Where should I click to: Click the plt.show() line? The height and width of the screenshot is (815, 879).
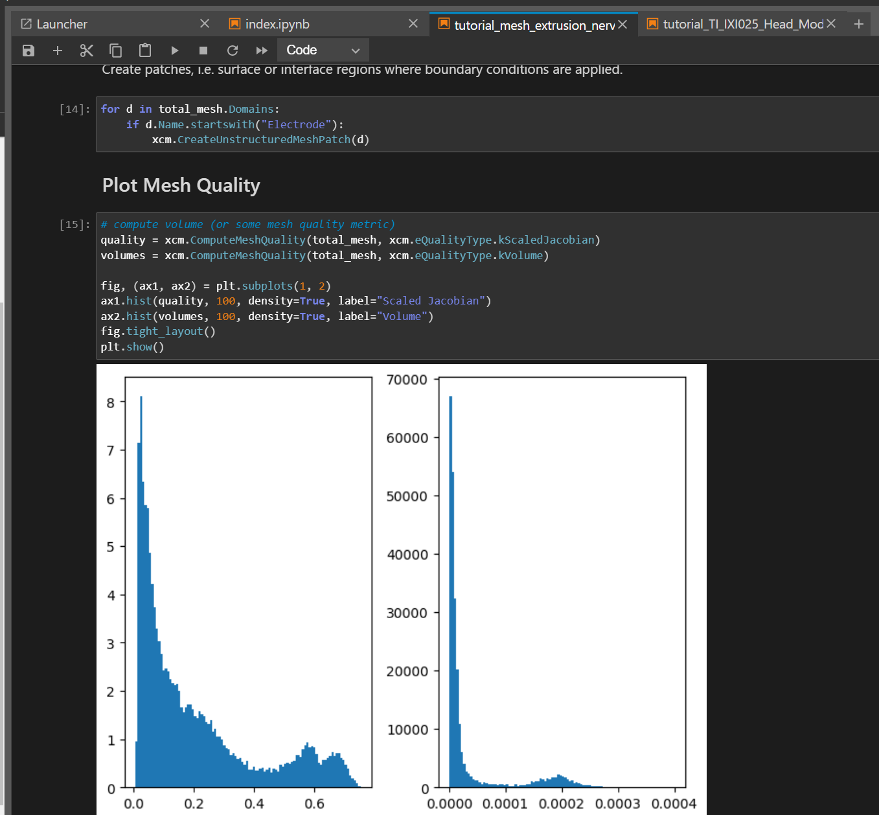(132, 347)
